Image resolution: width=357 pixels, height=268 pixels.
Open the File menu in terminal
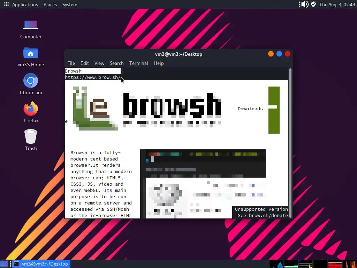click(x=71, y=64)
